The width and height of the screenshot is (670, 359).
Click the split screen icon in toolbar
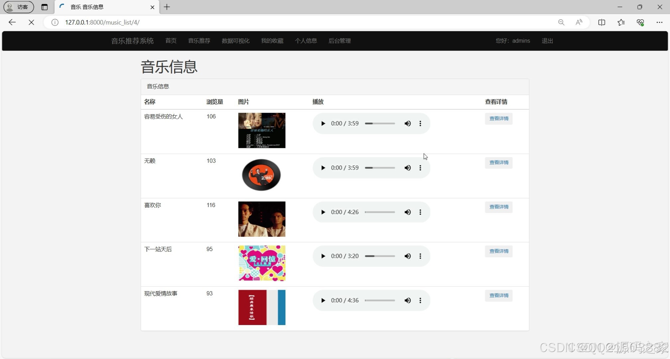point(602,22)
